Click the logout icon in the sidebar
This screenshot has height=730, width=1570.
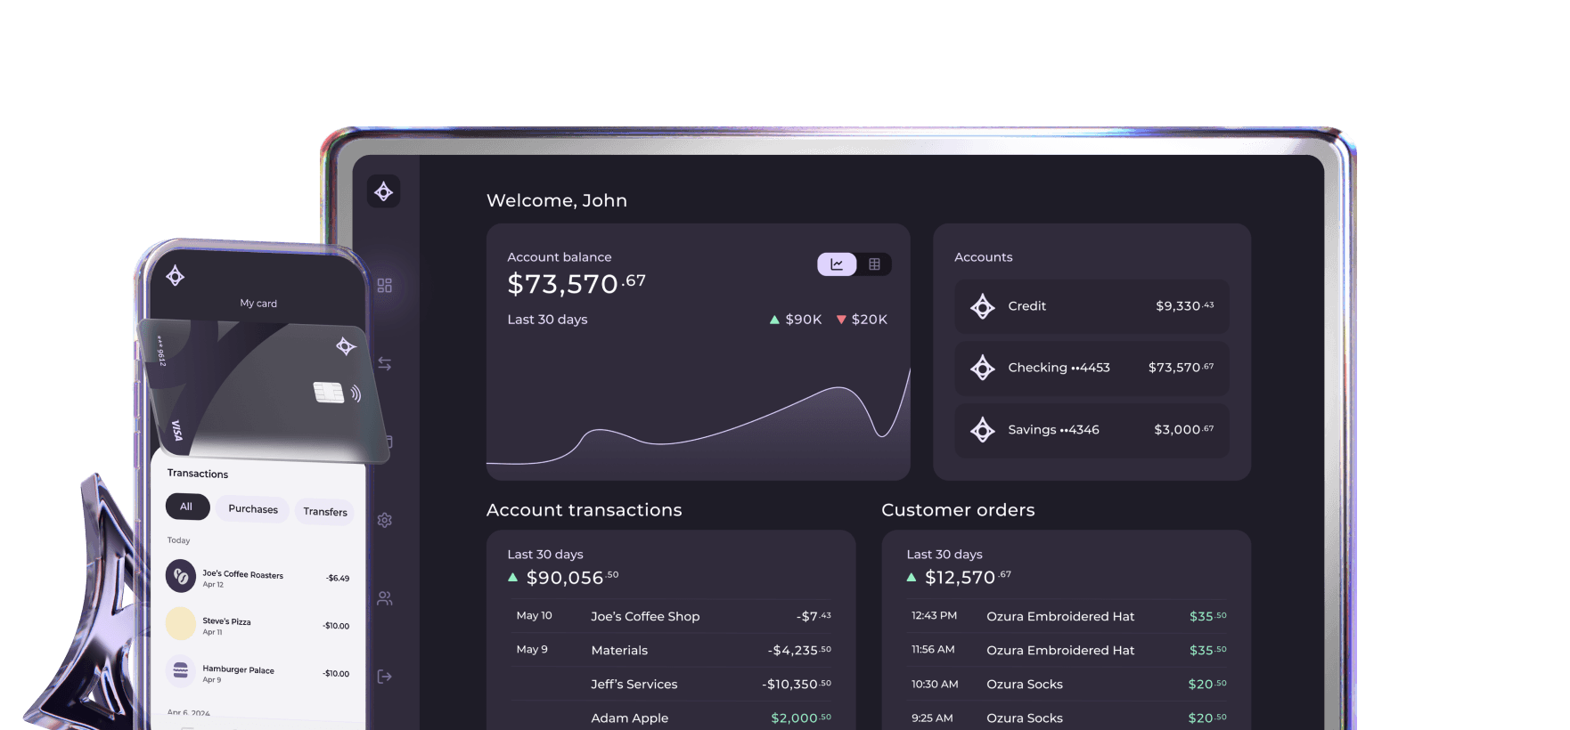[385, 677]
